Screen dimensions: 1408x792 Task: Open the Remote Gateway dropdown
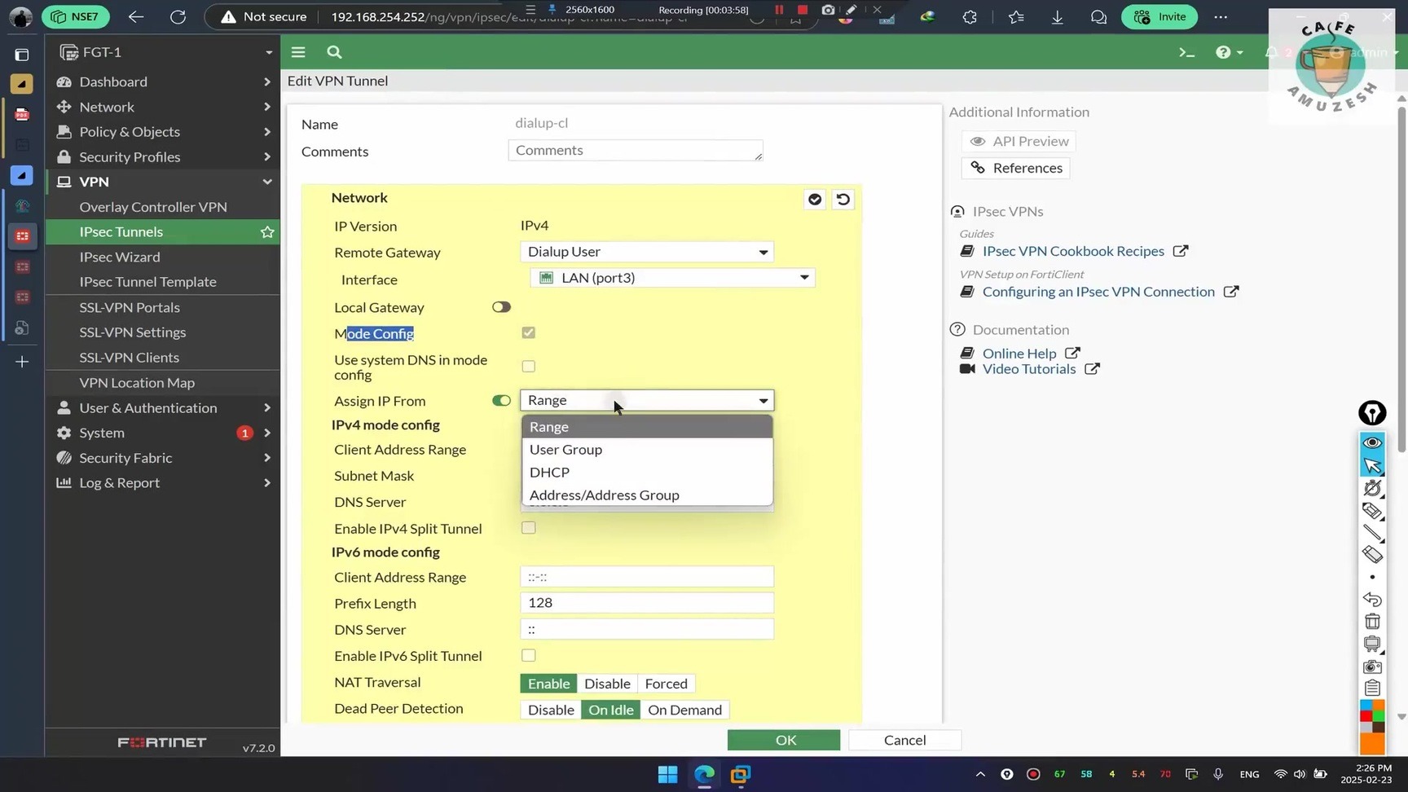[647, 252]
